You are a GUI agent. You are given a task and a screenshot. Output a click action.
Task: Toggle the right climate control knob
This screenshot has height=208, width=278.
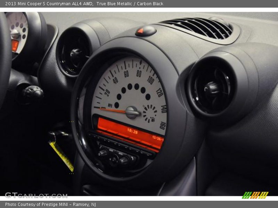pyautogui.click(x=124, y=160)
